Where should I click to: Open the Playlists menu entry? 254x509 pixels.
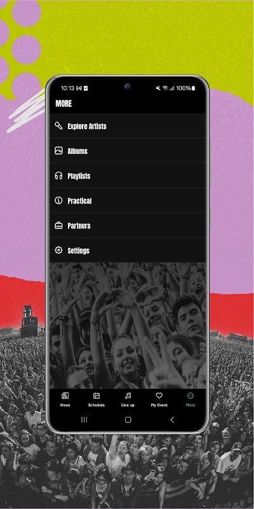tap(128, 176)
